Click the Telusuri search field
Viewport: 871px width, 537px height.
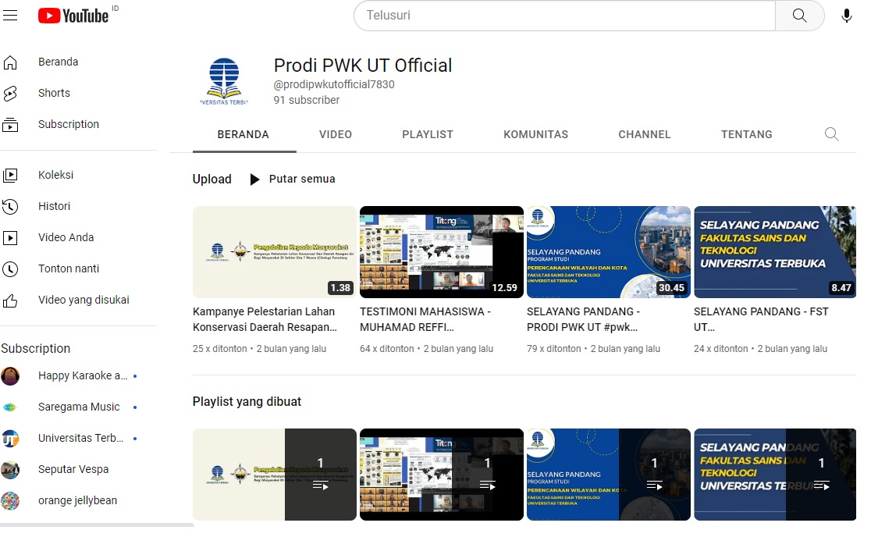(x=564, y=16)
